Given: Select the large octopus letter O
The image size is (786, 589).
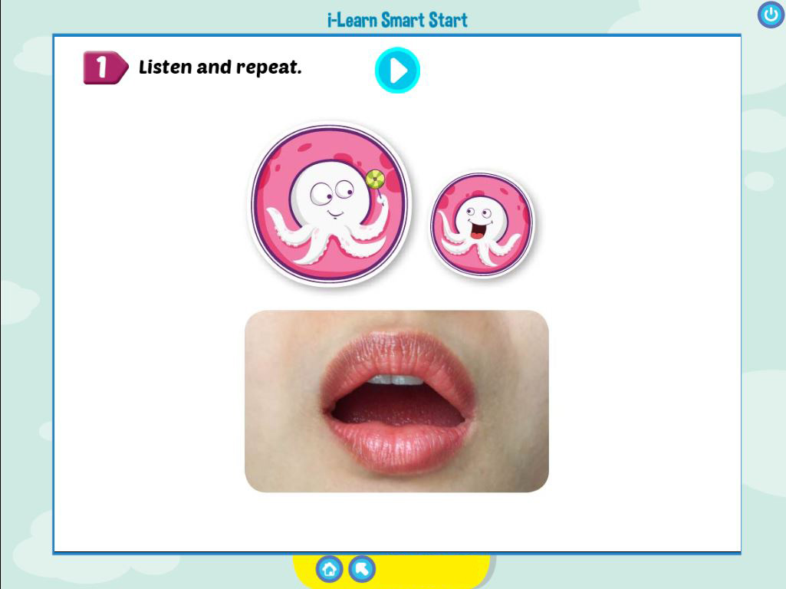Looking at the screenshot, I should coord(331,203).
